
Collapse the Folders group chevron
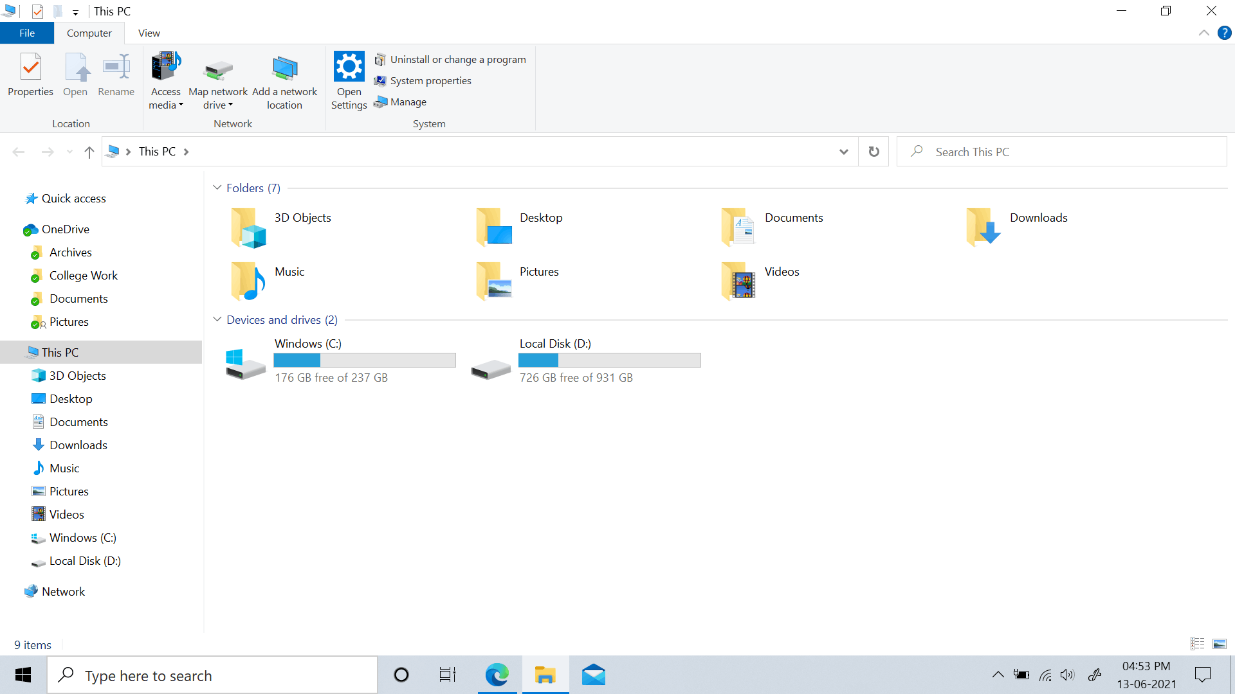pos(217,188)
